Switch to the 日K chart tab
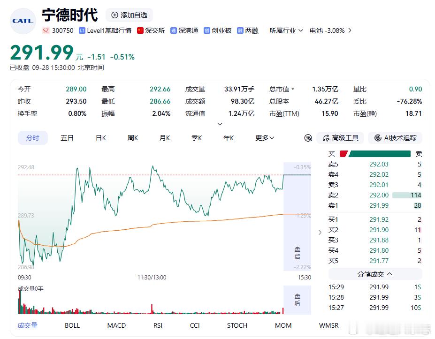This screenshot has height=339, width=435. coord(101,138)
